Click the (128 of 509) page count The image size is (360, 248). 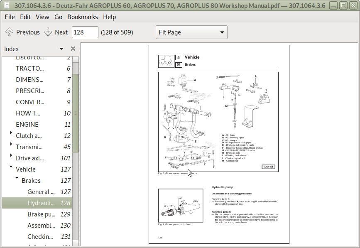(117, 32)
